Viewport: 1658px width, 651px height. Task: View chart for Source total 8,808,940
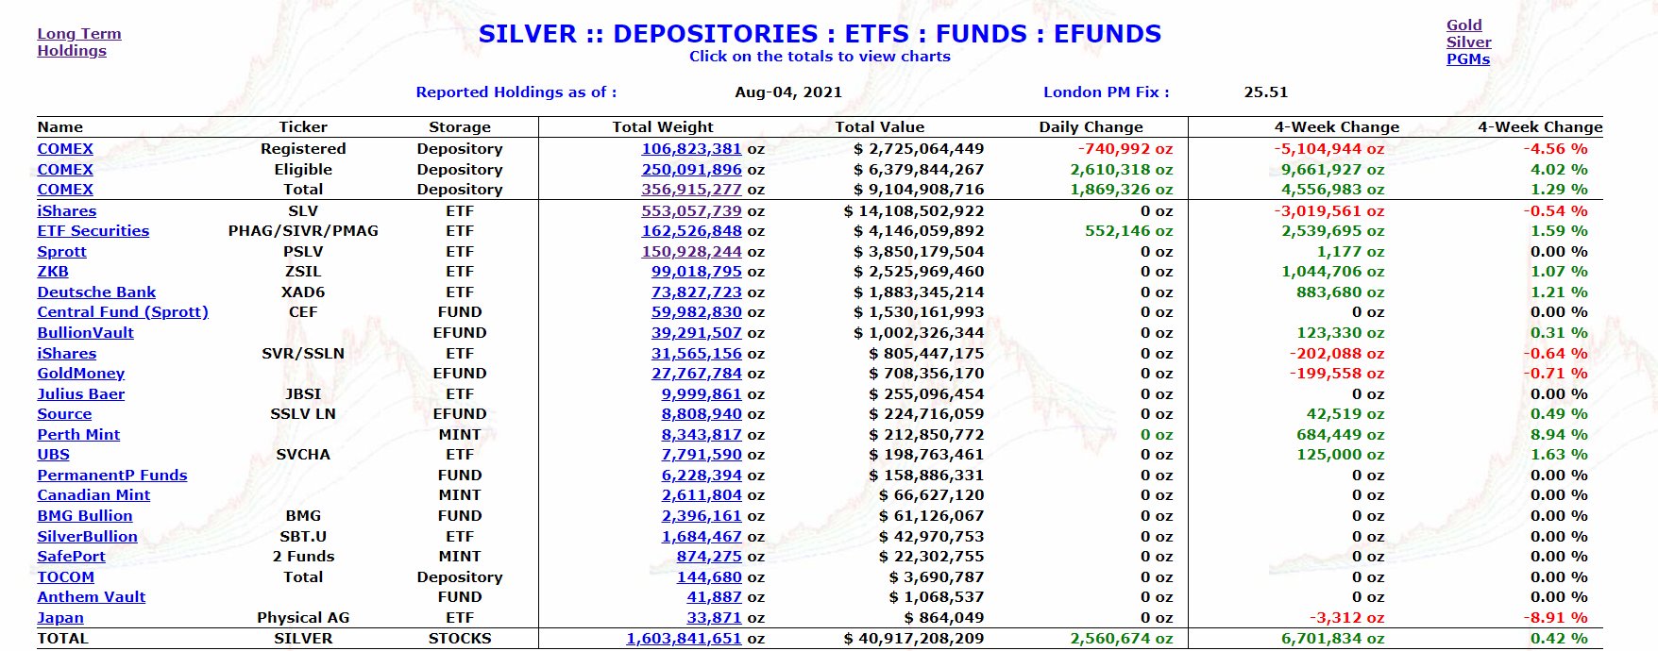click(702, 414)
